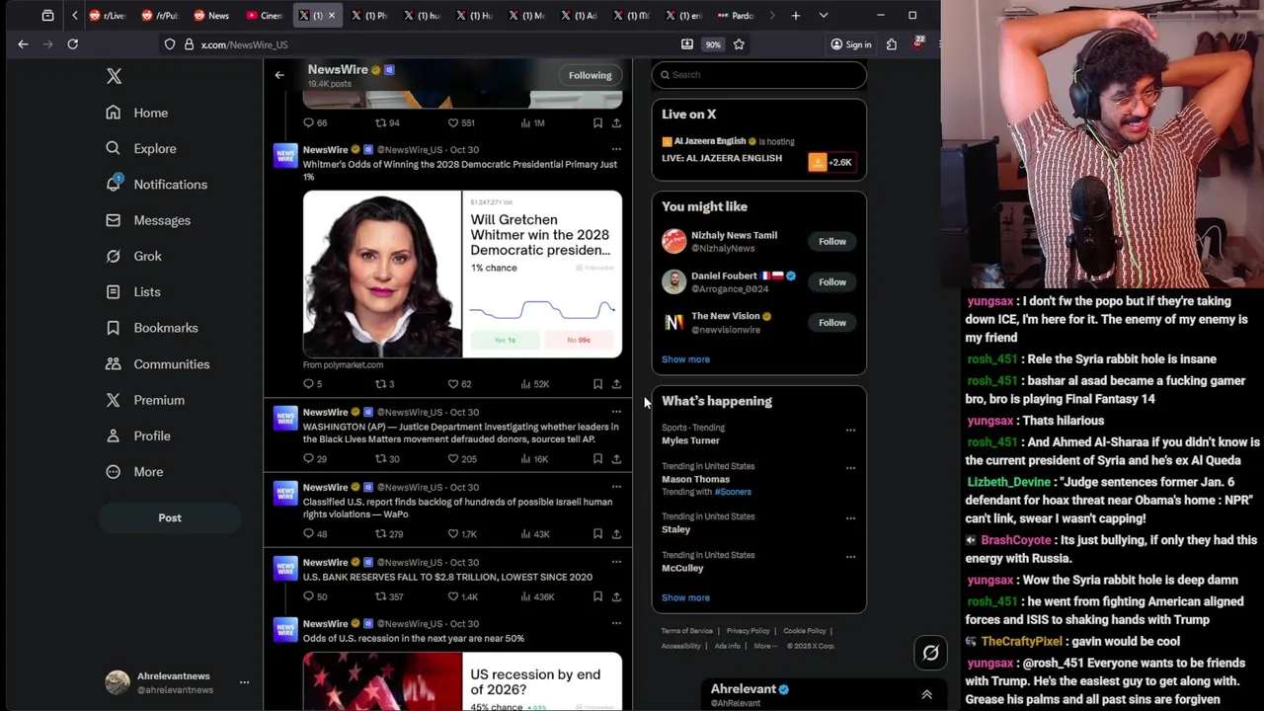Viewport: 1264px width, 711px height.
Task: Like the Classified U.S. report post
Action: point(462,534)
